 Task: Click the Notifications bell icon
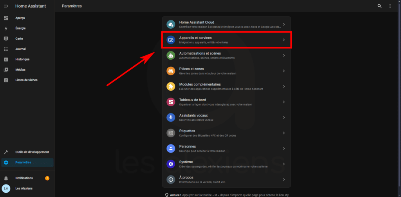point(6,178)
